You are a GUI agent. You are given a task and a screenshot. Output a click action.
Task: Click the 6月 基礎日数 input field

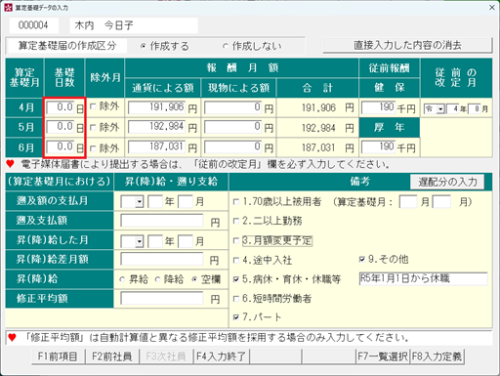61,146
